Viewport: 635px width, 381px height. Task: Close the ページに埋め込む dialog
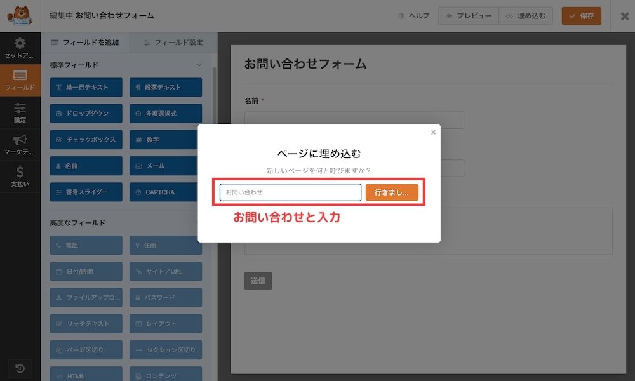(433, 132)
